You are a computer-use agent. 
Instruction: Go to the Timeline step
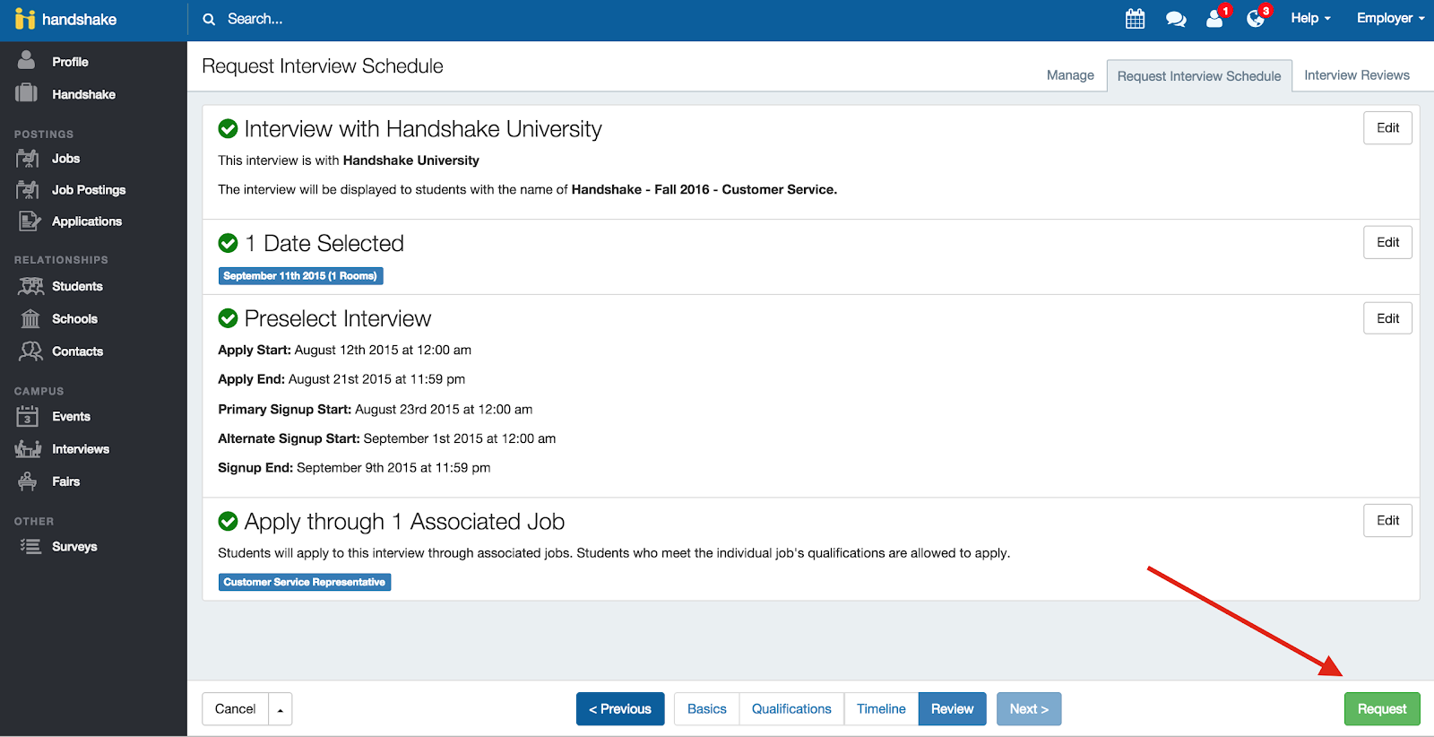(x=881, y=709)
